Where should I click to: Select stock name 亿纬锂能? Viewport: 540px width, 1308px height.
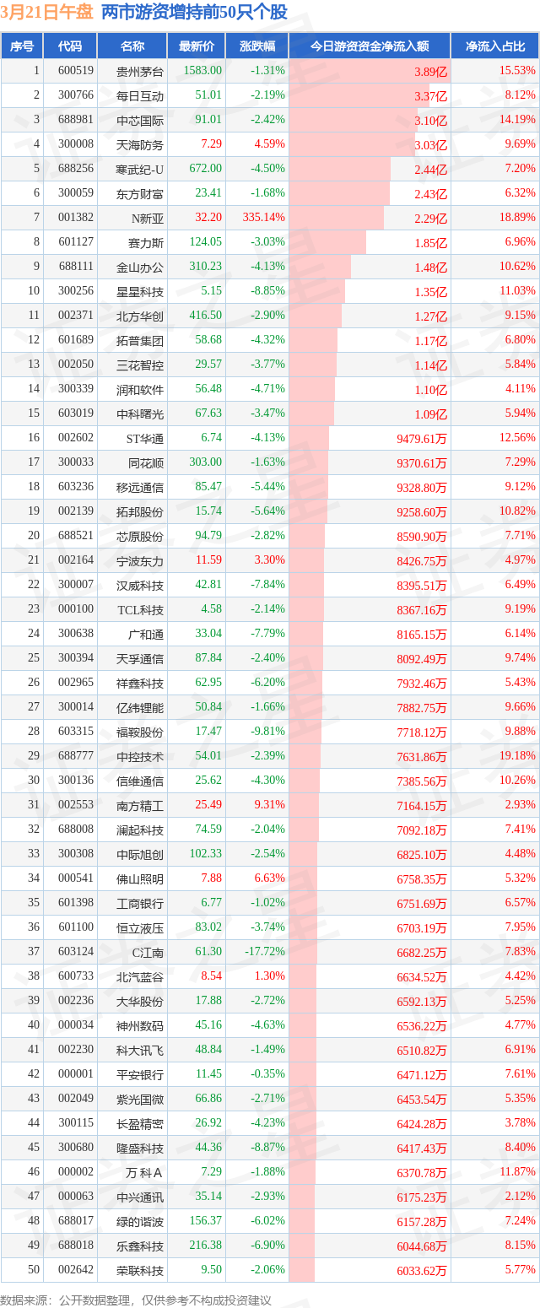[140, 708]
